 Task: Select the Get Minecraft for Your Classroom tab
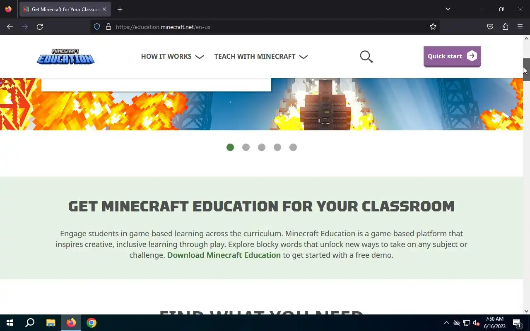pyautogui.click(x=65, y=9)
